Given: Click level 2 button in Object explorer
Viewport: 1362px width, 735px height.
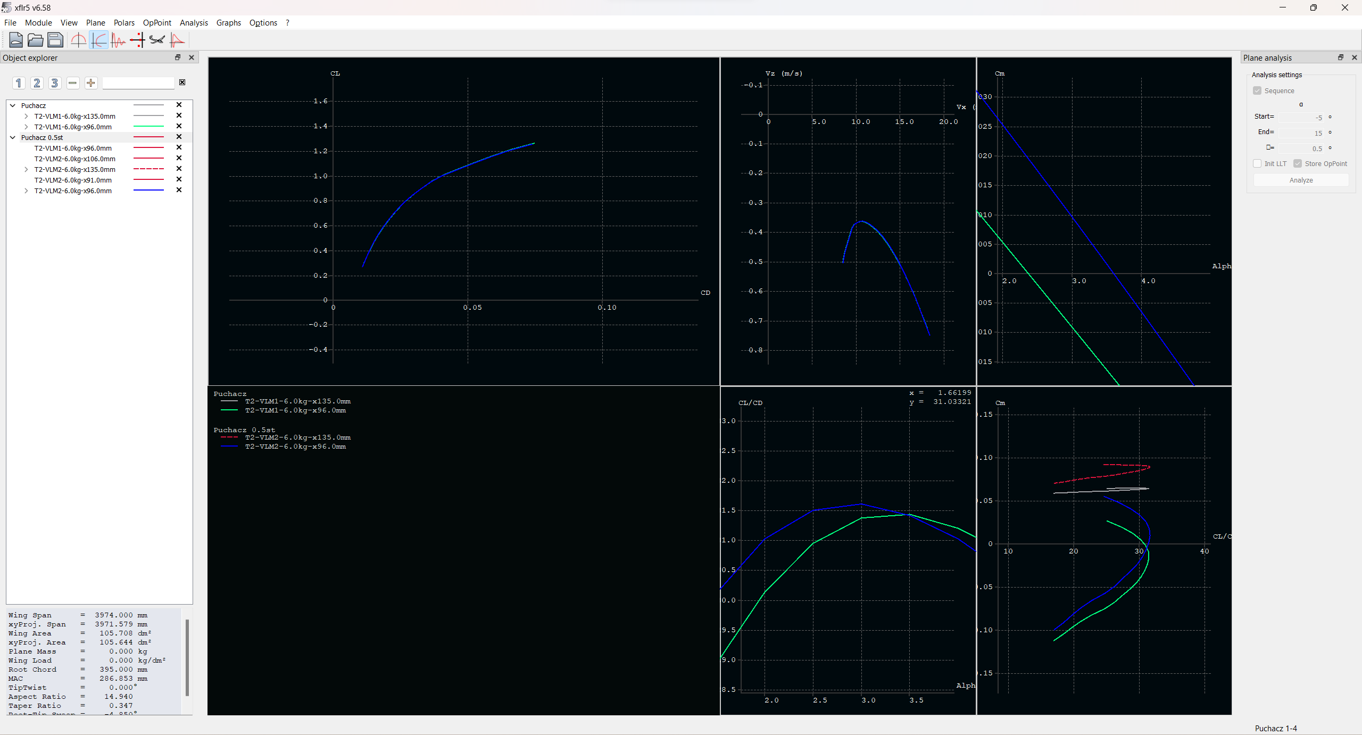Looking at the screenshot, I should (x=37, y=83).
